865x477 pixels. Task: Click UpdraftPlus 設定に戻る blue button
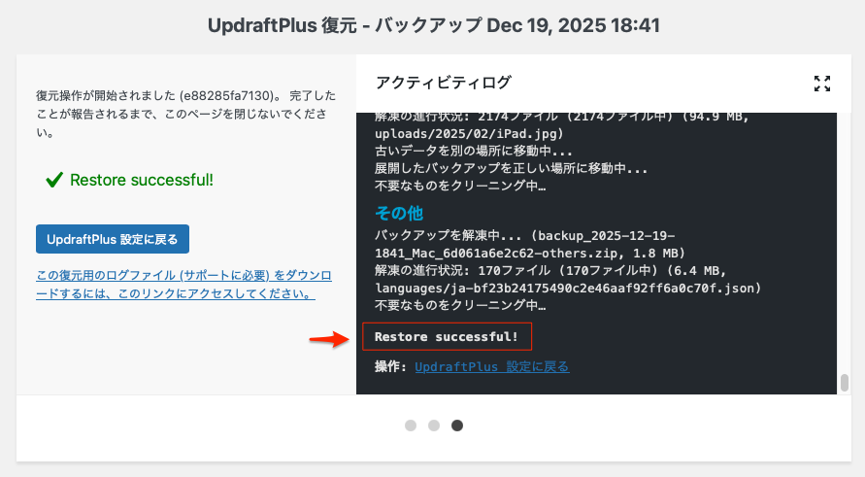pos(113,239)
